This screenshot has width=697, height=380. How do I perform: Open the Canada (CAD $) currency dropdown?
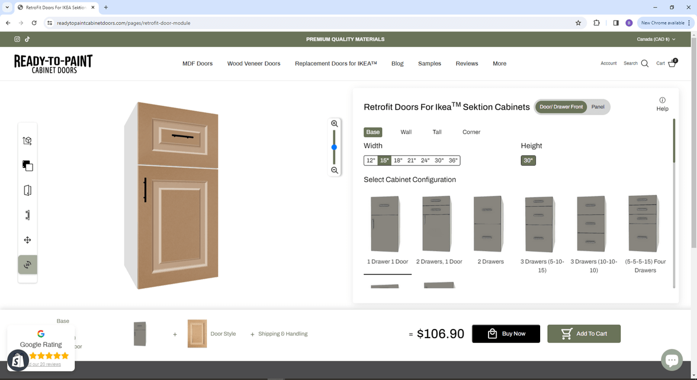click(x=656, y=39)
